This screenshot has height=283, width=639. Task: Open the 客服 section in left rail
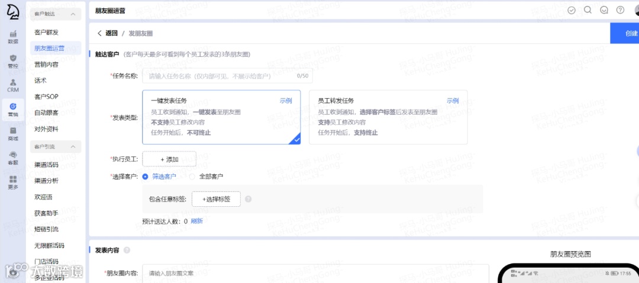(x=13, y=158)
